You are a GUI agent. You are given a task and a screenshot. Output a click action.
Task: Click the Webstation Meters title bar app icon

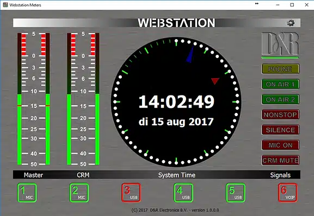(5, 5)
